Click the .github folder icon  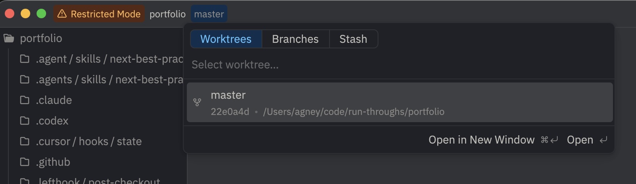[x=25, y=162]
